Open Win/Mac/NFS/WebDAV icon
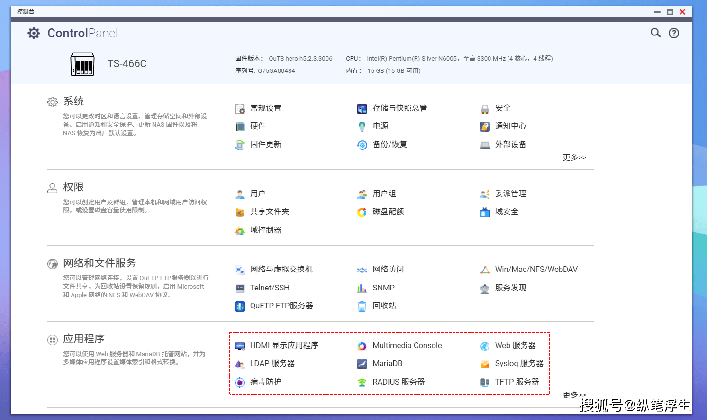The height and width of the screenshot is (420, 707). click(485, 270)
